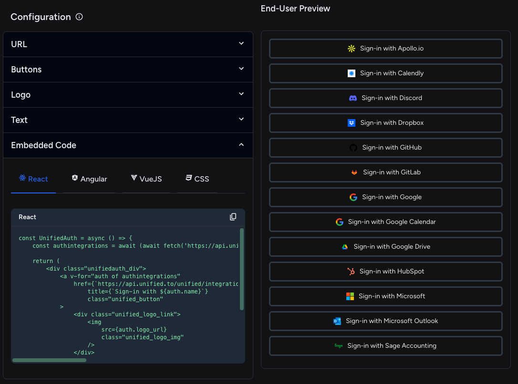Expand the Text section chevron
Screen dimensions: 518x384
[x=241, y=119]
